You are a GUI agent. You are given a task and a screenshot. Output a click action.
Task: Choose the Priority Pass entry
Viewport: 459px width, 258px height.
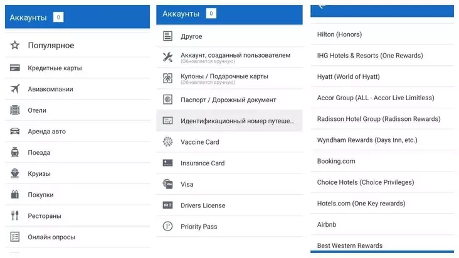point(229,227)
